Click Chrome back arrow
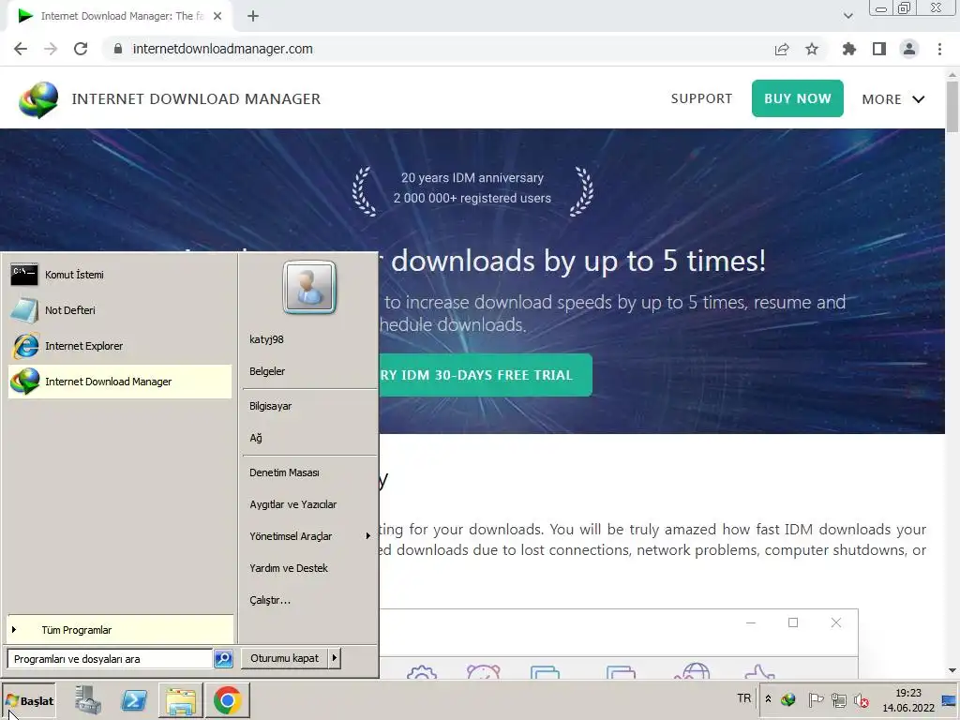Viewport: 960px width, 720px height. pyautogui.click(x=21, y=49)
